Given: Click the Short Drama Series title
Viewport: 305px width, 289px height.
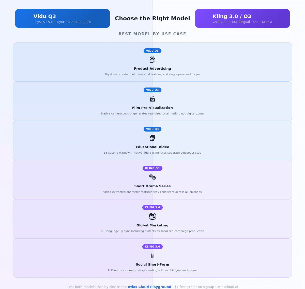Looking at the screenshot, I should [x=152, y=186].
